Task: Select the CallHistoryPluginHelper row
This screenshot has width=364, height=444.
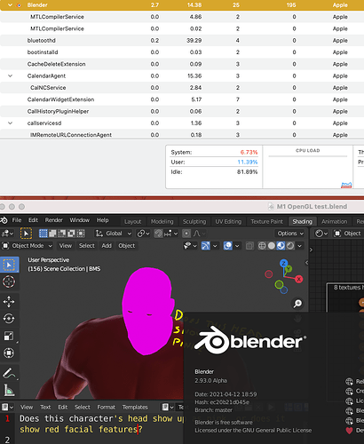Action: [x=182, y=111]
